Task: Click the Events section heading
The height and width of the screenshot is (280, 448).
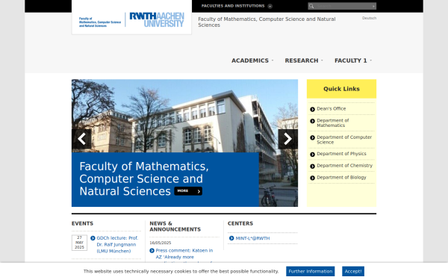Action: 82,223
